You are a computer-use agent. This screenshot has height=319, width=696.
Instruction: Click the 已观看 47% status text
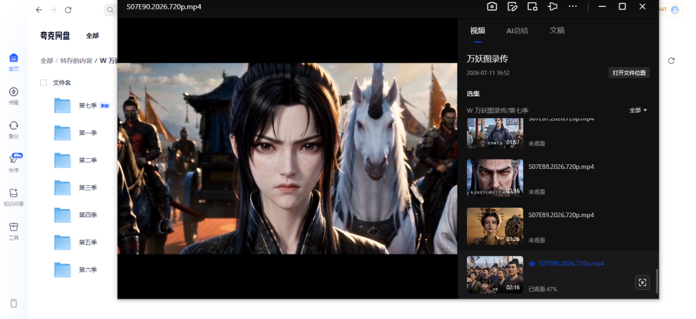coord(542,289)
